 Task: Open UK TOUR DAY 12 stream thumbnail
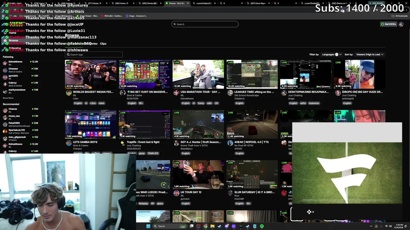(198, 174)
